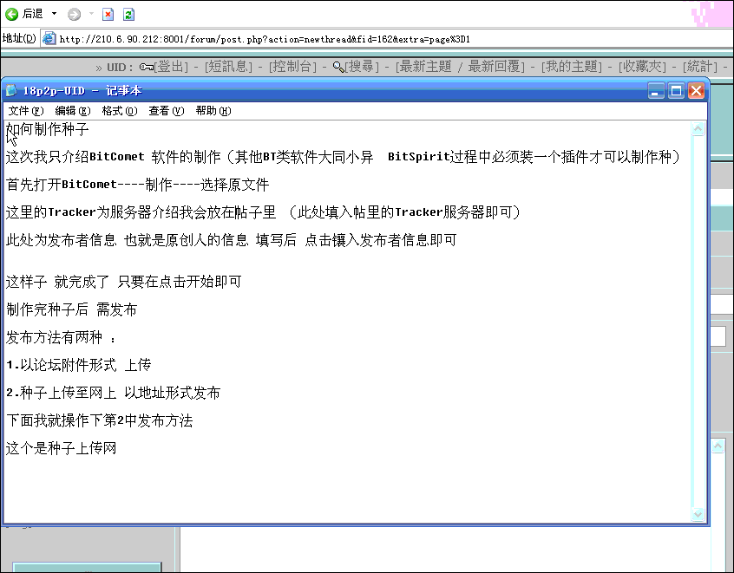The width and height of the screenshot is (734, 573).
Task: Maximize the Notepad window
Action: [676, 91]
